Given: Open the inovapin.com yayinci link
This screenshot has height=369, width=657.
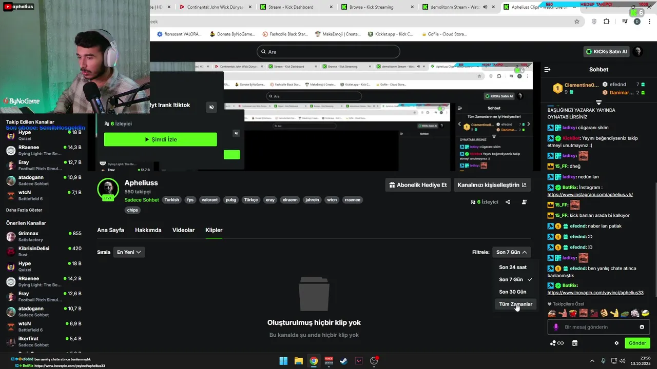Looking at the screenshot, I should click(595, 293).
